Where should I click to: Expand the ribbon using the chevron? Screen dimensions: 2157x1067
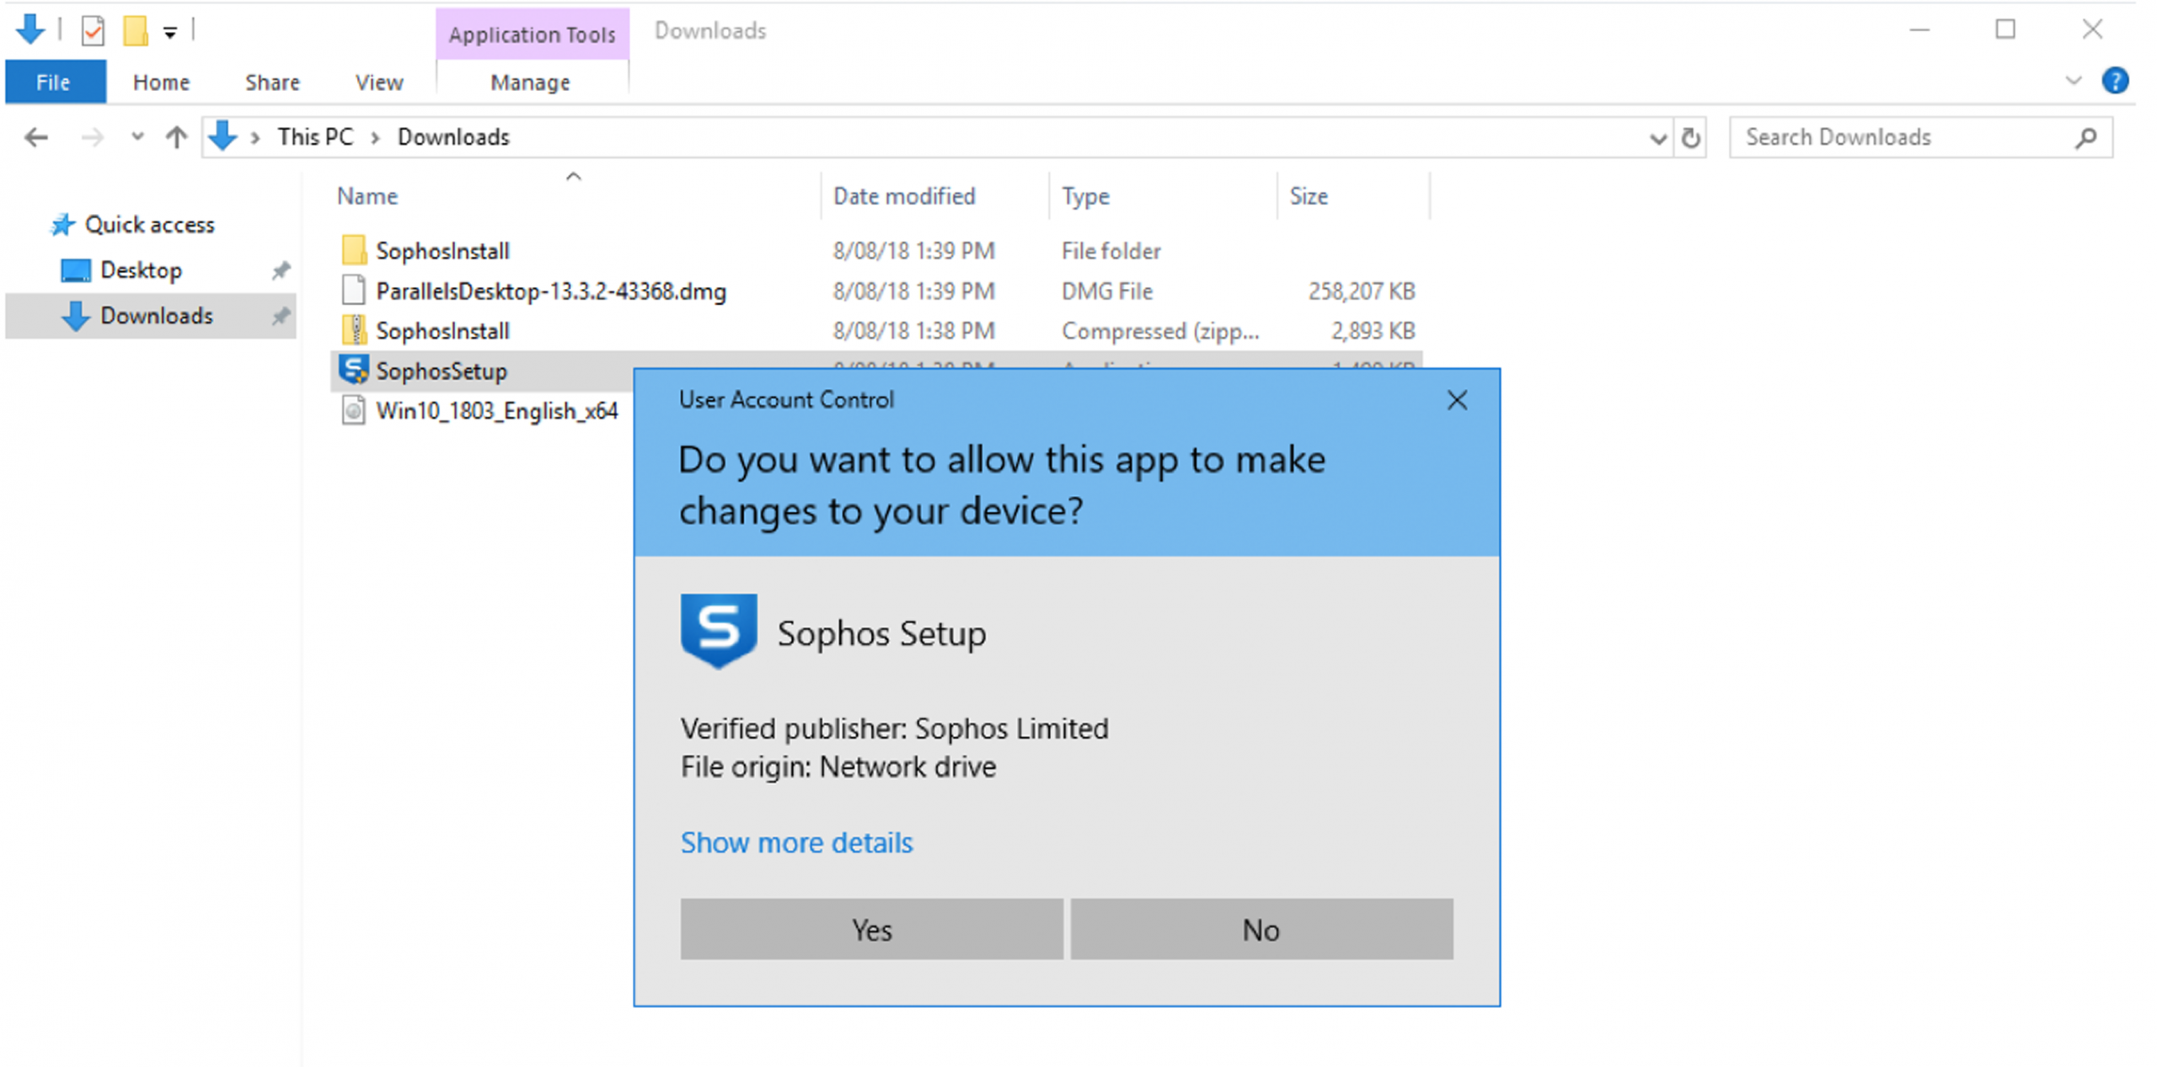point(2074,81)
